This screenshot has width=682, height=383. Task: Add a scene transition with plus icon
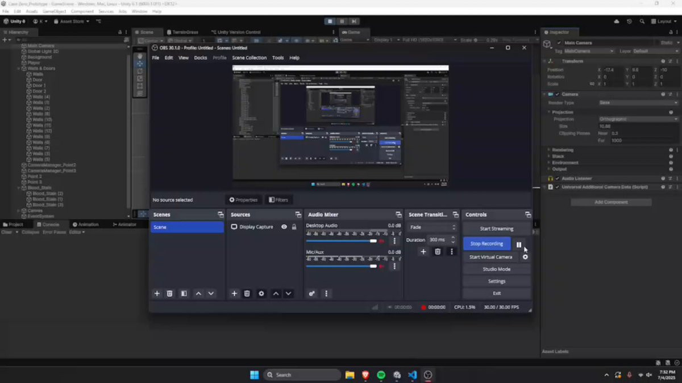[423, 251]
